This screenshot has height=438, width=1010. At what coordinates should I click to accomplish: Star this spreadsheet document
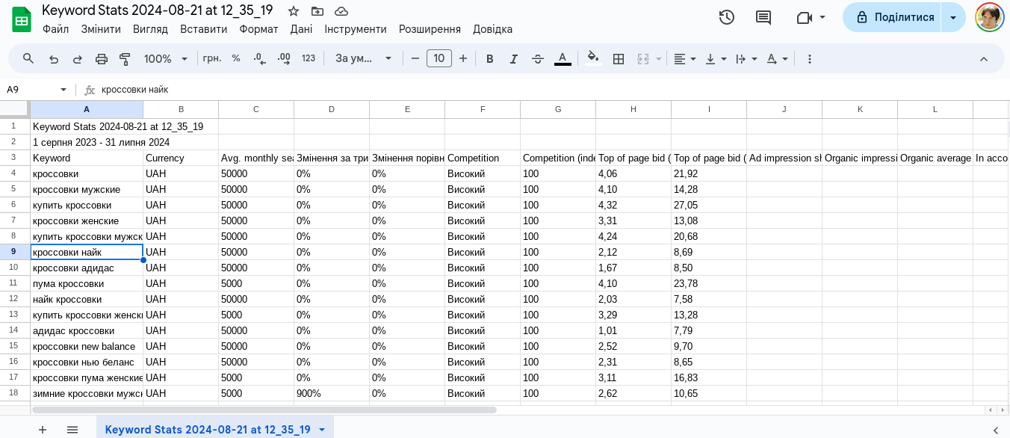click(x=294, y=11)
